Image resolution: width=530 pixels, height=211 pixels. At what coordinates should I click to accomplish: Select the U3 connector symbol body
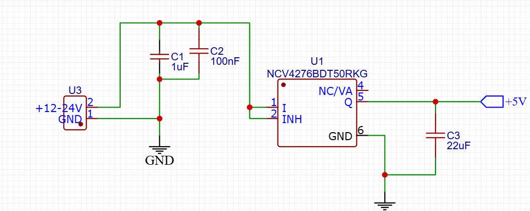click(x=75, y=114)
